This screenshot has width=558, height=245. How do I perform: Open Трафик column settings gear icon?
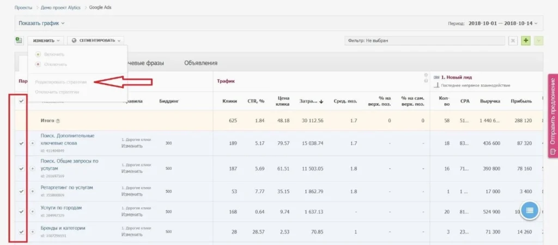(x=426, y=75)
